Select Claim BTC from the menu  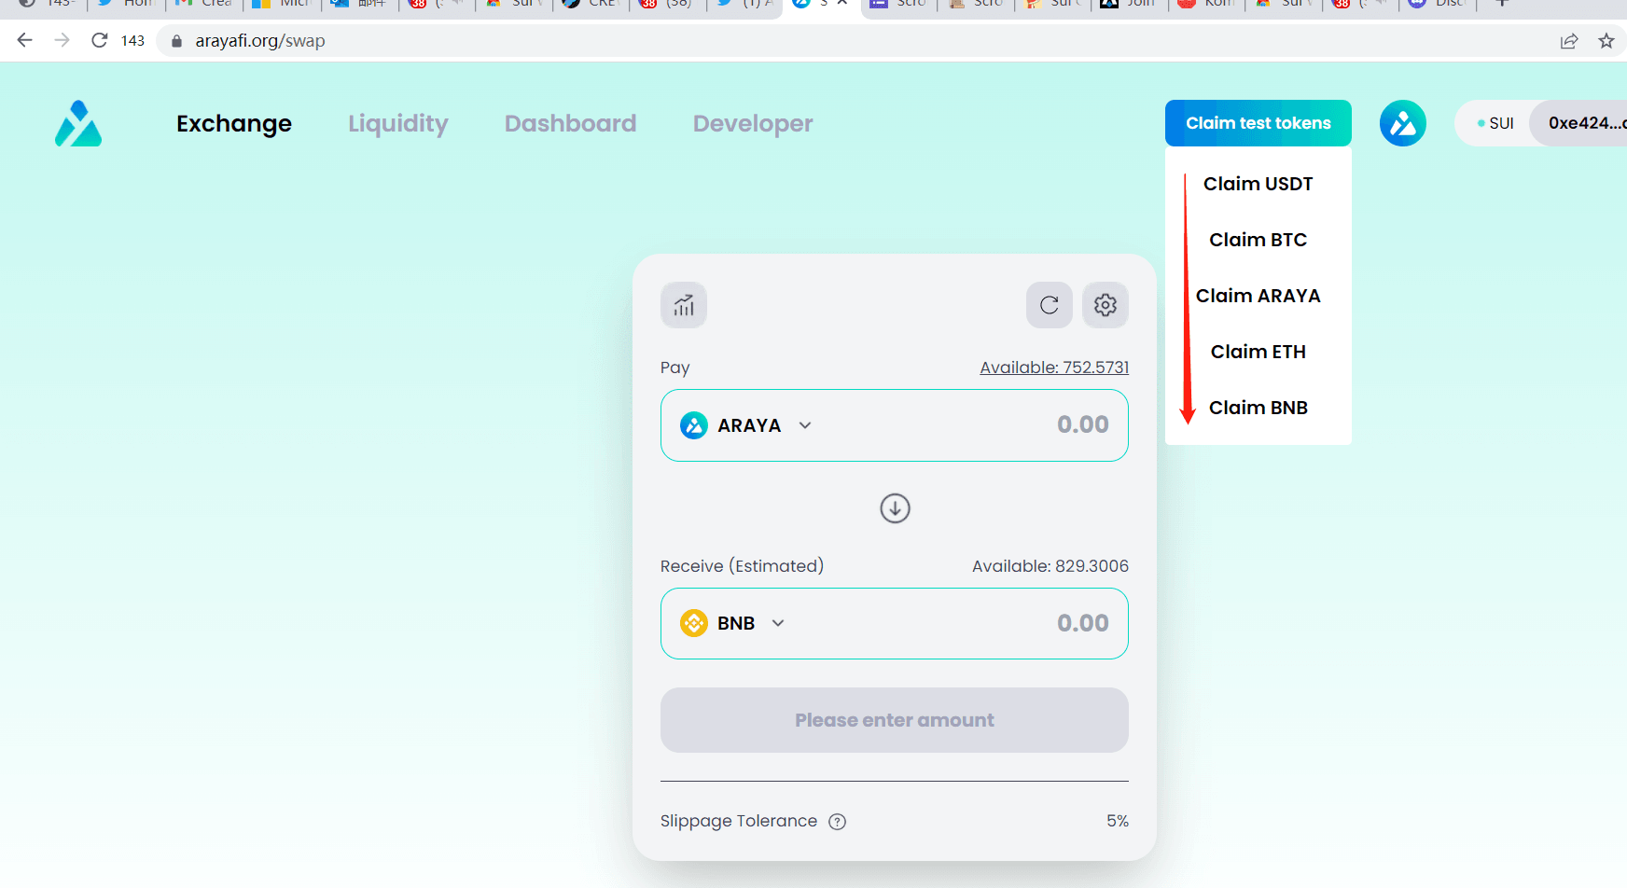pyautogui.click(x=1258, y=240)
